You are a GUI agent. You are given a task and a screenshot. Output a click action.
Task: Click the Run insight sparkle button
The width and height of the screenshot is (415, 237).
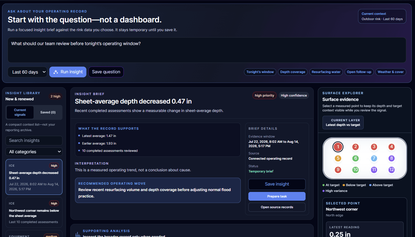pos(68,72)
